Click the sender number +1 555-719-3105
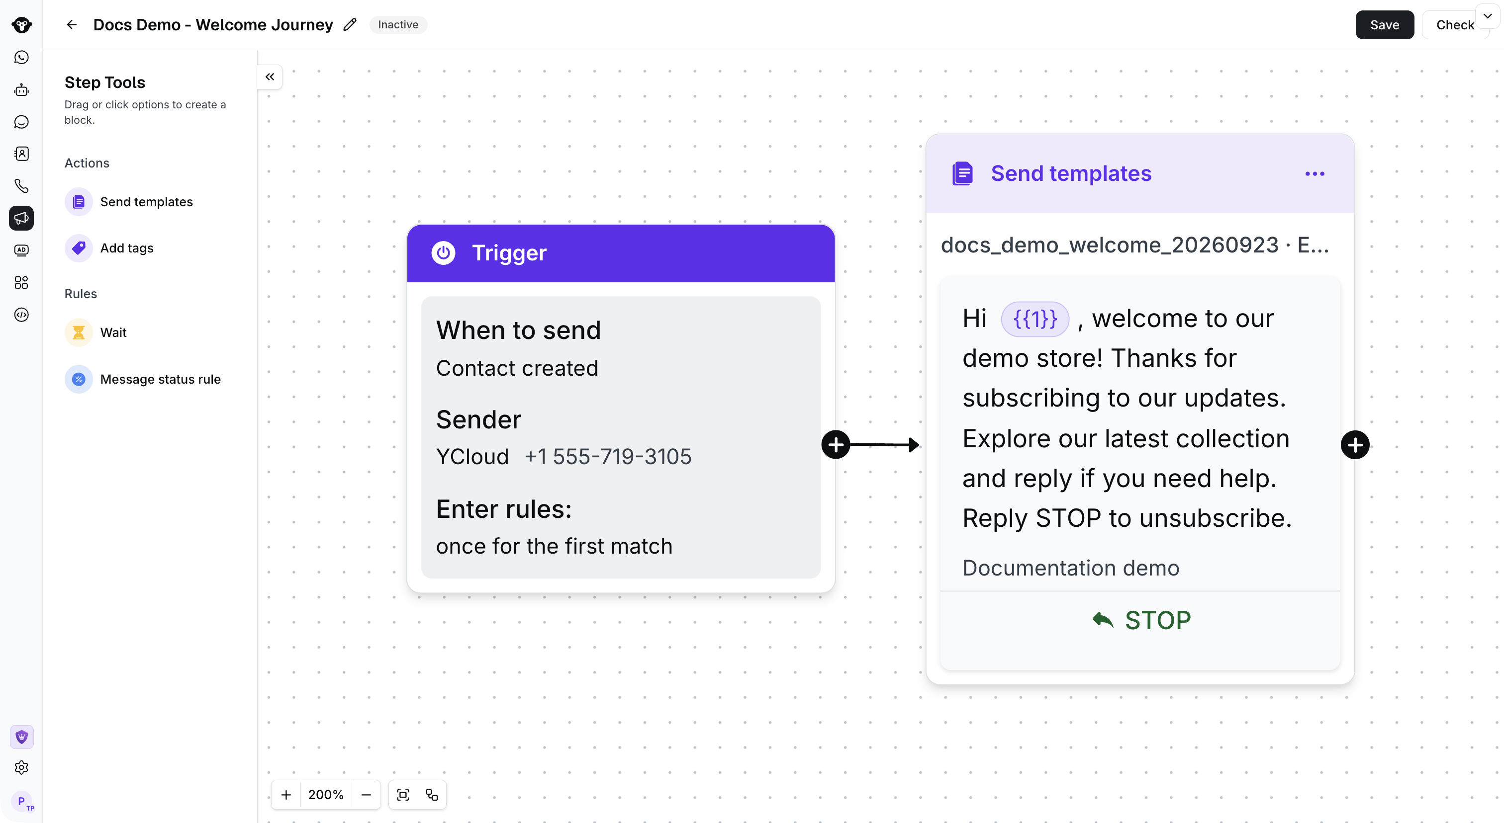Image resolution: width=1504 pixels, height=823 pixels. [x=608, y=457]
